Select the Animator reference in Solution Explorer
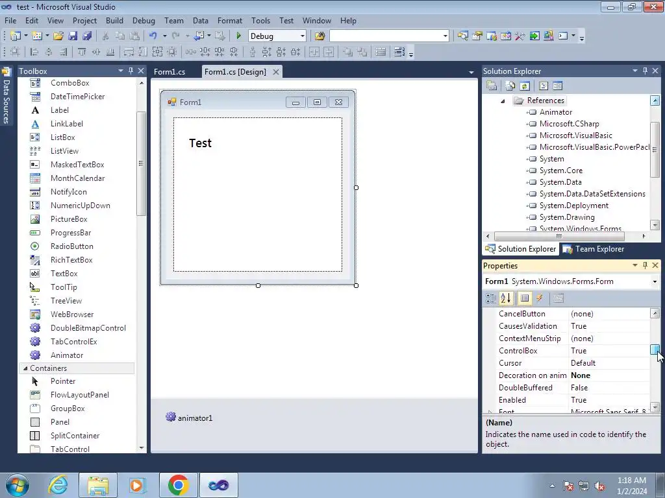 click(x=556, y=112)
